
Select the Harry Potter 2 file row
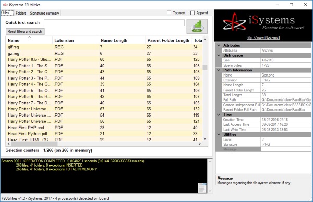(104, 72)
